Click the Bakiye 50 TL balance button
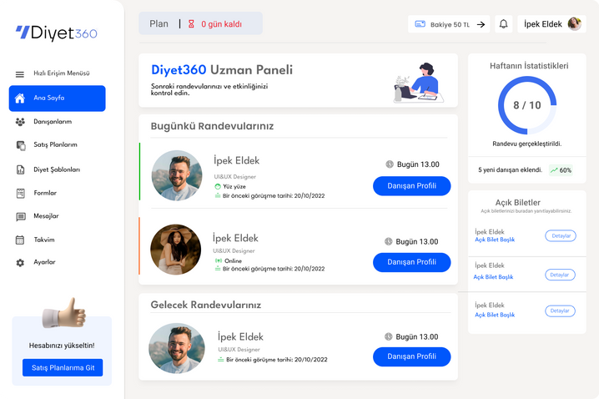The image size is (599, 399). click(x=449, y=24)
